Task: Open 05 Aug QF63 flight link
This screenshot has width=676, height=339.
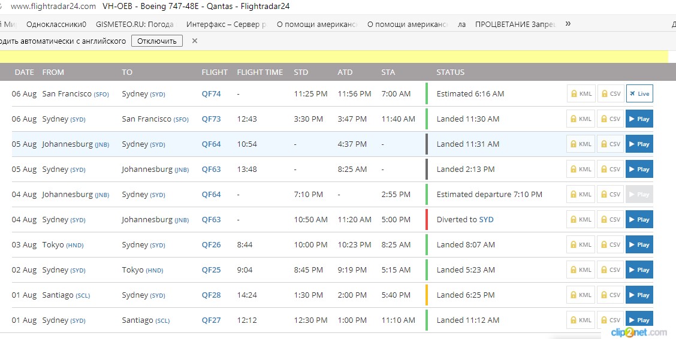Action: (211, 169)
